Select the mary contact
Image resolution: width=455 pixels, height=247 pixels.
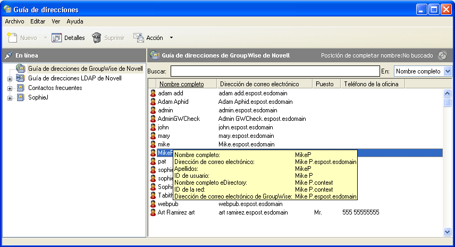click(x=164, y=136)
